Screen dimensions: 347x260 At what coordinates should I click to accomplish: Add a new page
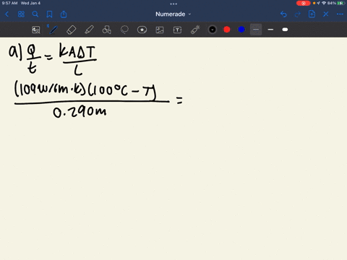pyautogui.click(x=312, y=14)
